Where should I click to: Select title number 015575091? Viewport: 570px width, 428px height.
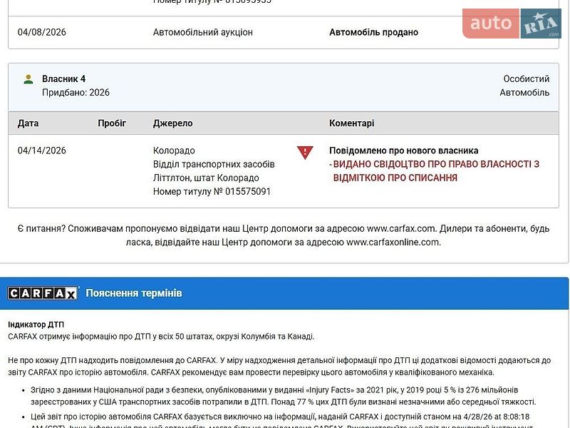click(x=248, y=191)
